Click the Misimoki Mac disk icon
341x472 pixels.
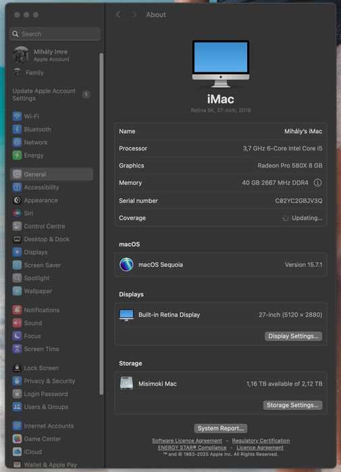click(126, 384)
